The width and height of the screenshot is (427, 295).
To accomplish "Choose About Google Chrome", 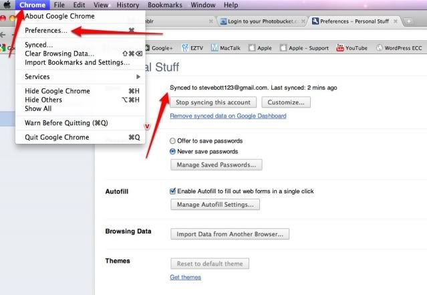I will click(80, 16).
